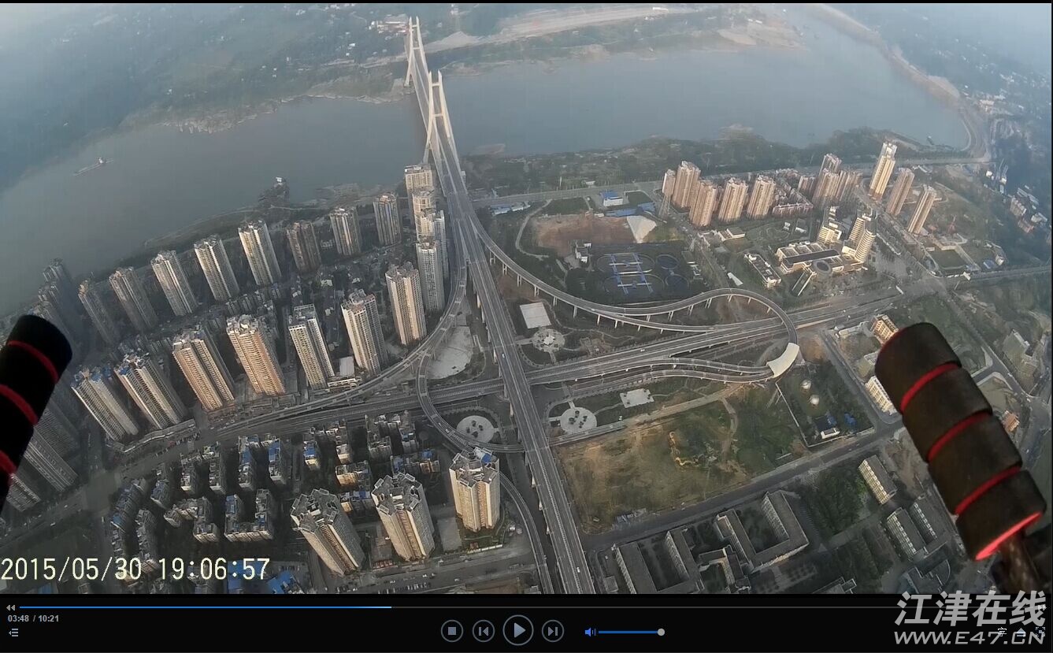Click the rewind double-arrow icon
1053x653 pixels.
tap(11, 607)
